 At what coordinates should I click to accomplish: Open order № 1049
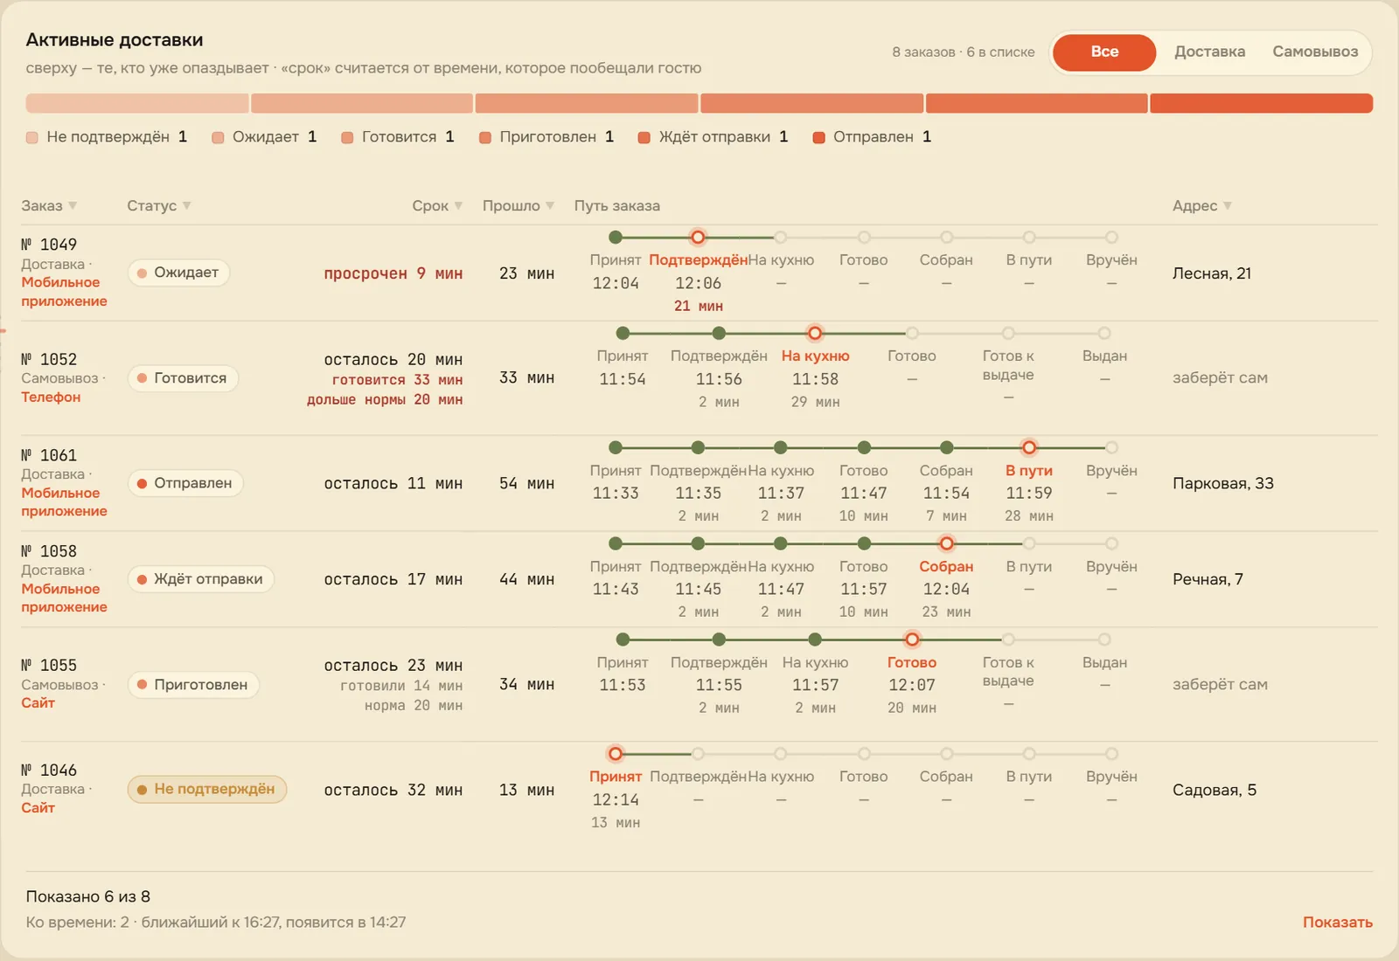(49, 245)
